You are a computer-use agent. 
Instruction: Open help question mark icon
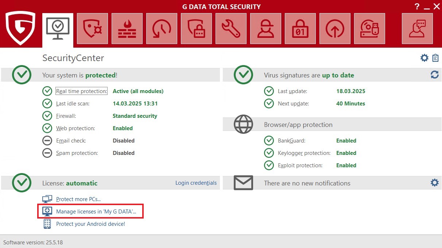point(417,6)
